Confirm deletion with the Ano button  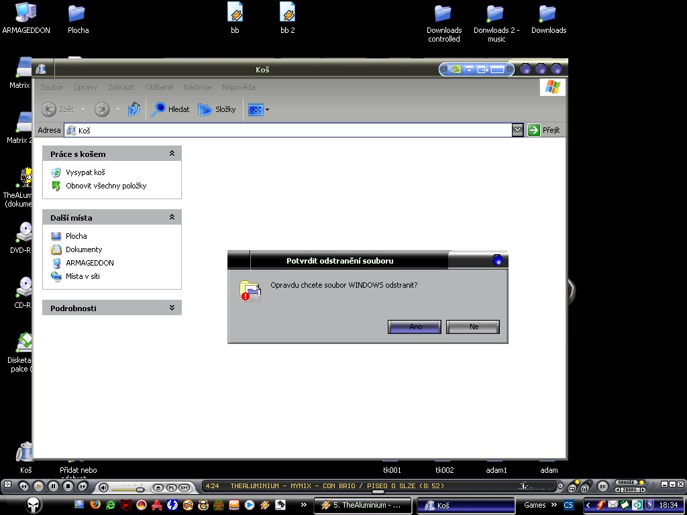[415, 327]
